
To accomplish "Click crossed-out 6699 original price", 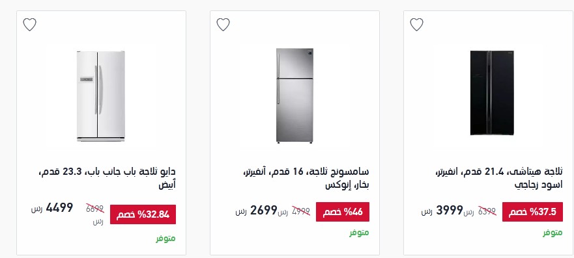I will tap(95, 209).
